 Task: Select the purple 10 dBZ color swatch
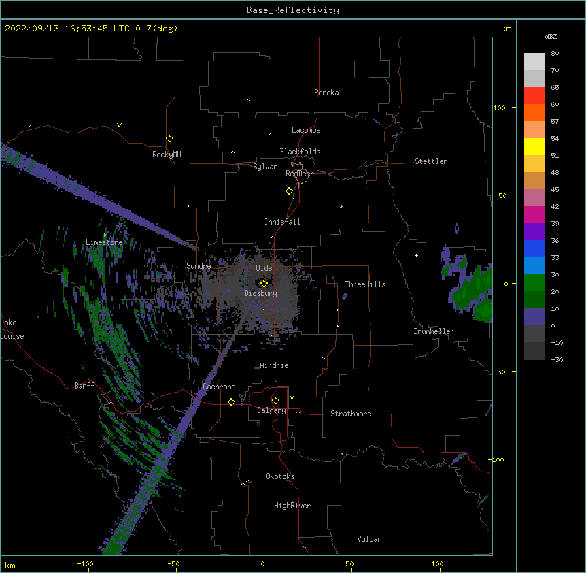(534, 317)
